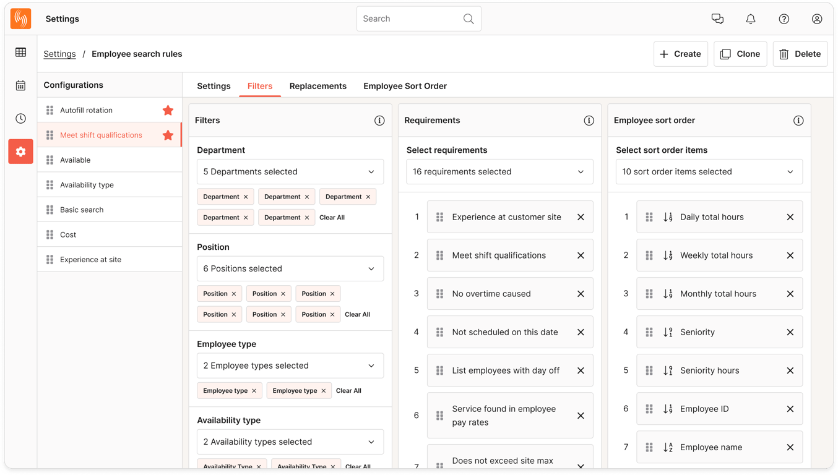Screen dimensions: 838x475
Task: Click the Create button
Action: pos(681,54)
